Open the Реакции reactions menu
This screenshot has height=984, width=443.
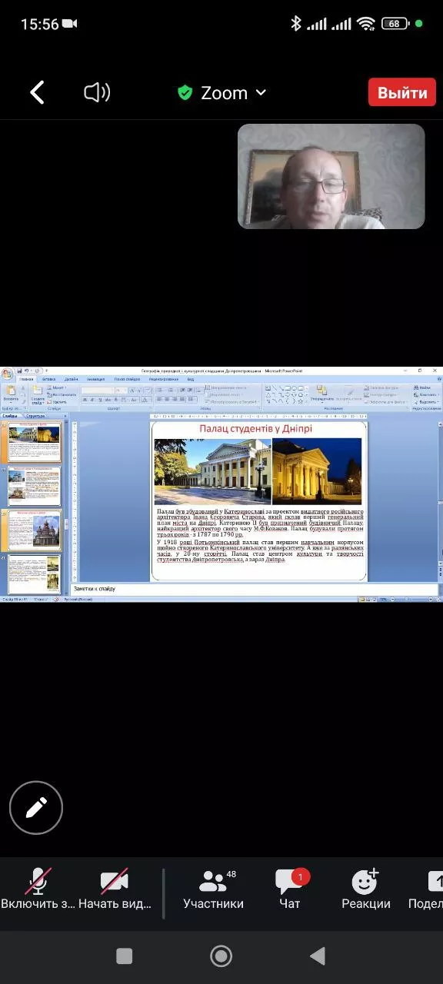point(366,890)
